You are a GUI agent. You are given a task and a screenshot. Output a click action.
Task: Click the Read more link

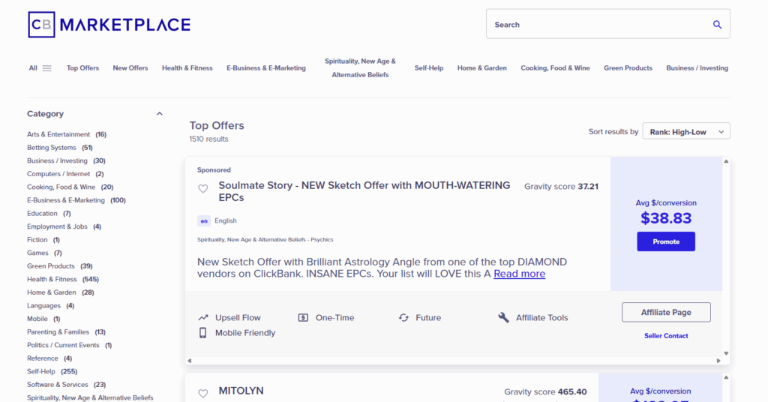click(x=519, y=274)
